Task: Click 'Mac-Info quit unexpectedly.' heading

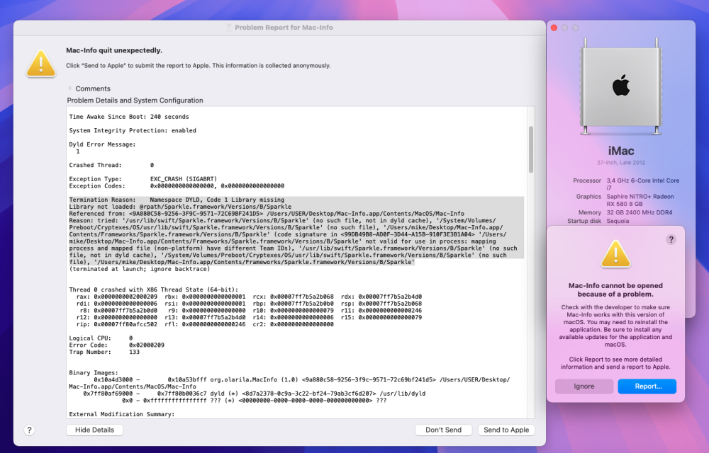Action: click(x=114, y=50)
